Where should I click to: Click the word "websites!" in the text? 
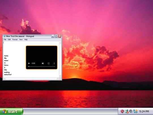8,74
